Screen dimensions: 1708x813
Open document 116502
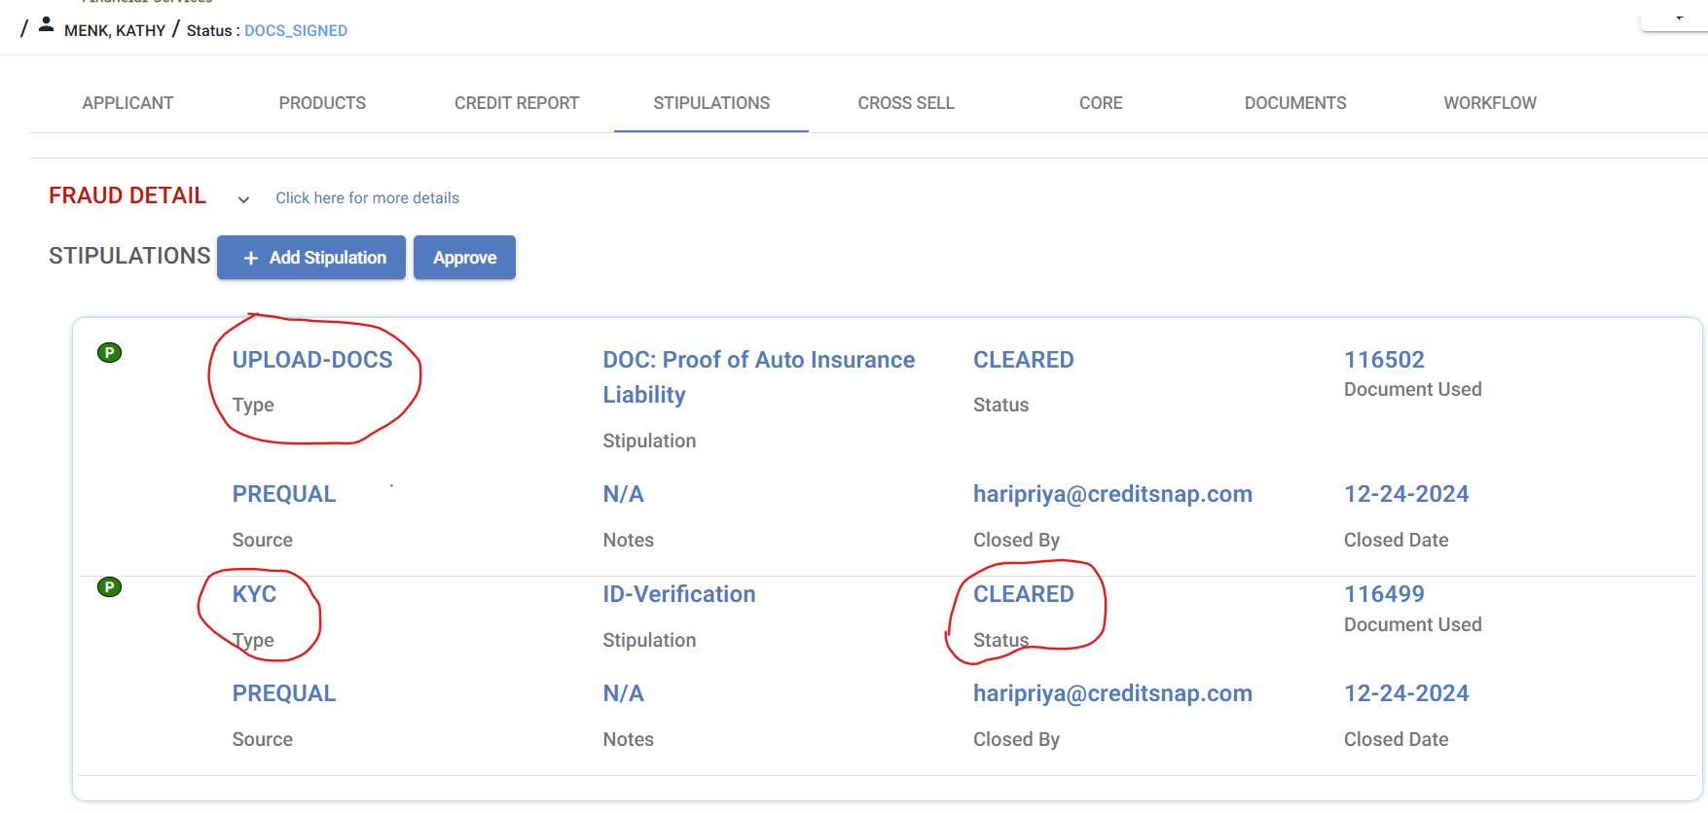(1384, 360)
